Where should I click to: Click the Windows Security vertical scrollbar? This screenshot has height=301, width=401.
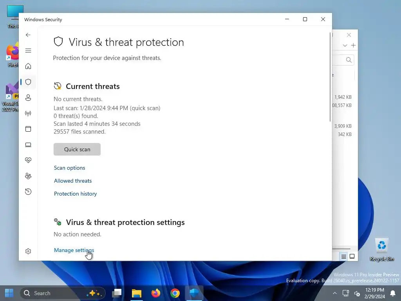tap(330, 77)
